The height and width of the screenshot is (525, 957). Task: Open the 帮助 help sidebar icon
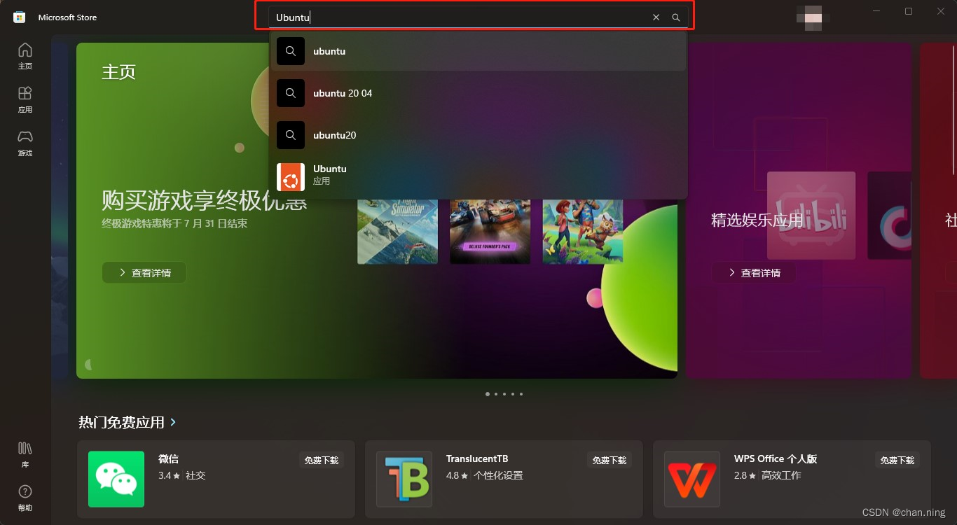25,498
